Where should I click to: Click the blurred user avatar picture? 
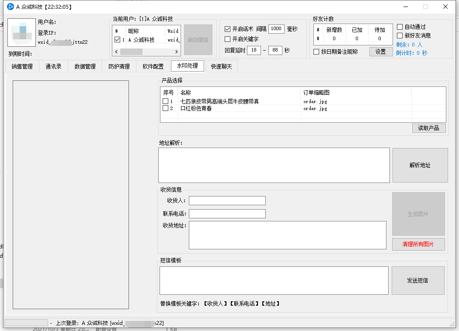coord(21,33)
